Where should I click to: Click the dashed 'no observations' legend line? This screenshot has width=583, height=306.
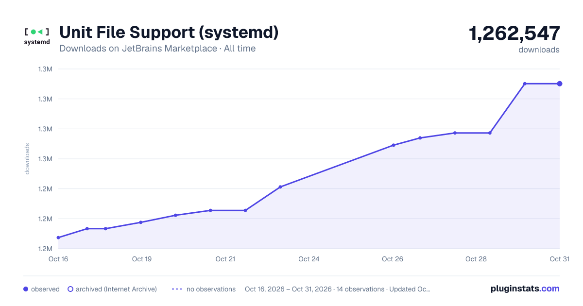pyautogui.click(x=177, y=289)
